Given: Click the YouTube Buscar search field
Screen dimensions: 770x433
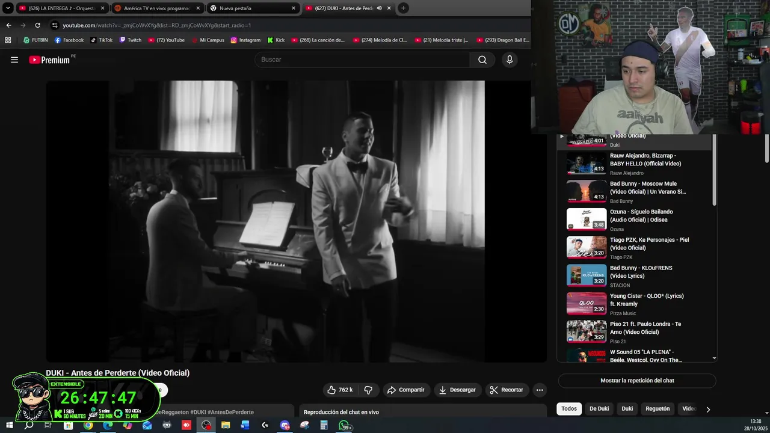Looking at the screenshot, I should coord(362,60).
